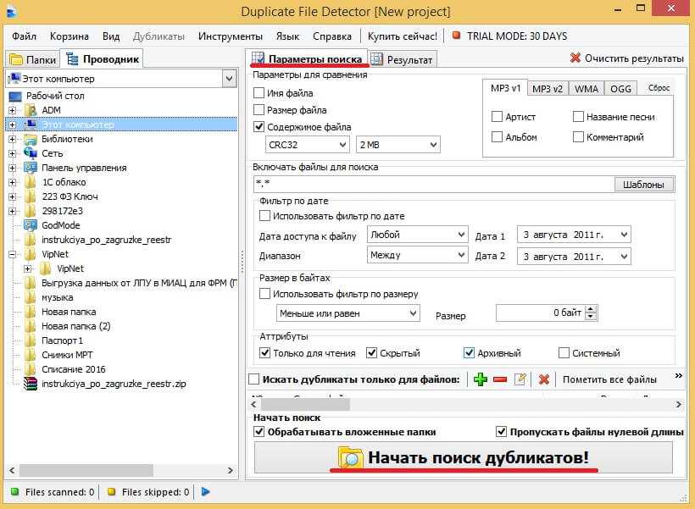
Task: Click the notepad edit list icon
Action: point(520,379)
